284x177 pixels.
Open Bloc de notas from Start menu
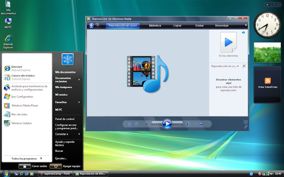[x=27, y=114]
